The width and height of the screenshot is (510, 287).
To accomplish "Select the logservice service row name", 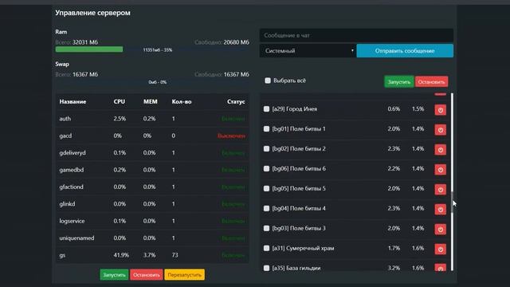I will [72, 221].
